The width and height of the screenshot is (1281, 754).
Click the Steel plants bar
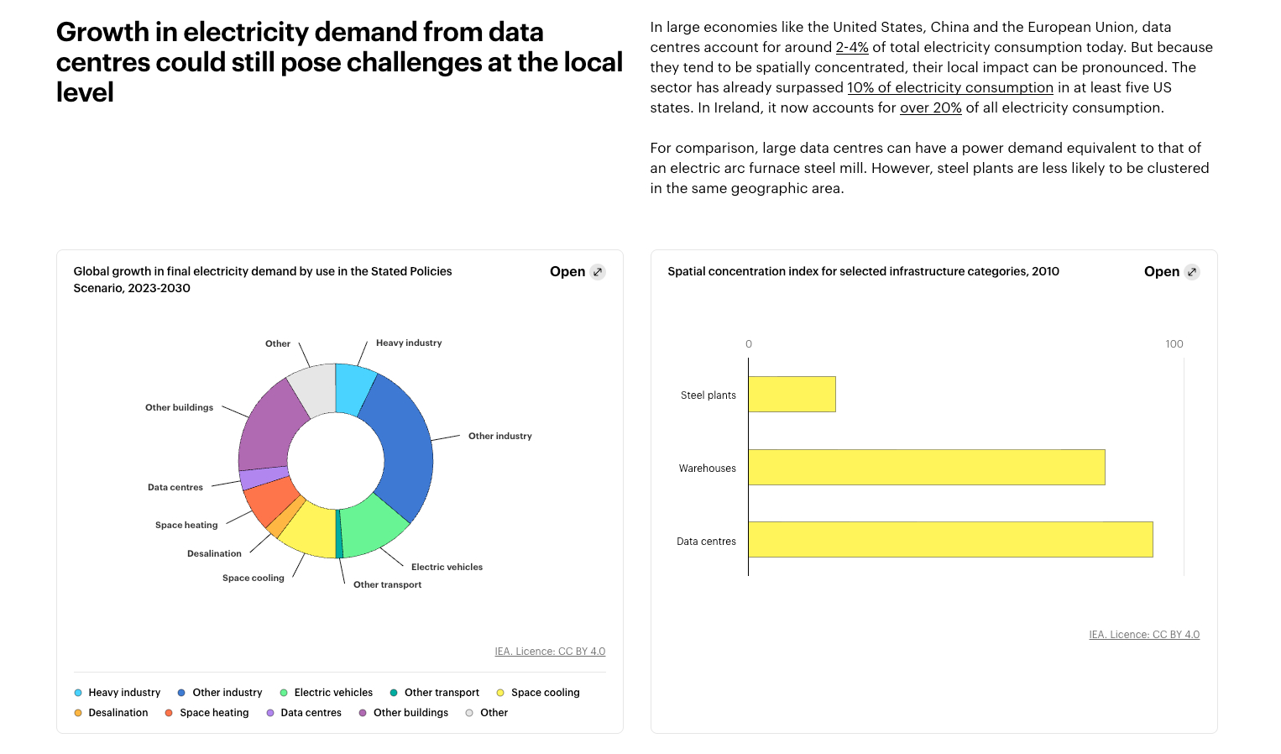click(x=792, y=394)
